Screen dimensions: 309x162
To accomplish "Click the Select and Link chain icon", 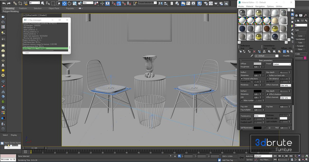I will point(15,3).
